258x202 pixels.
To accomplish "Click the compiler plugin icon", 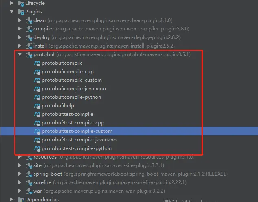I will tap(29, 29).
